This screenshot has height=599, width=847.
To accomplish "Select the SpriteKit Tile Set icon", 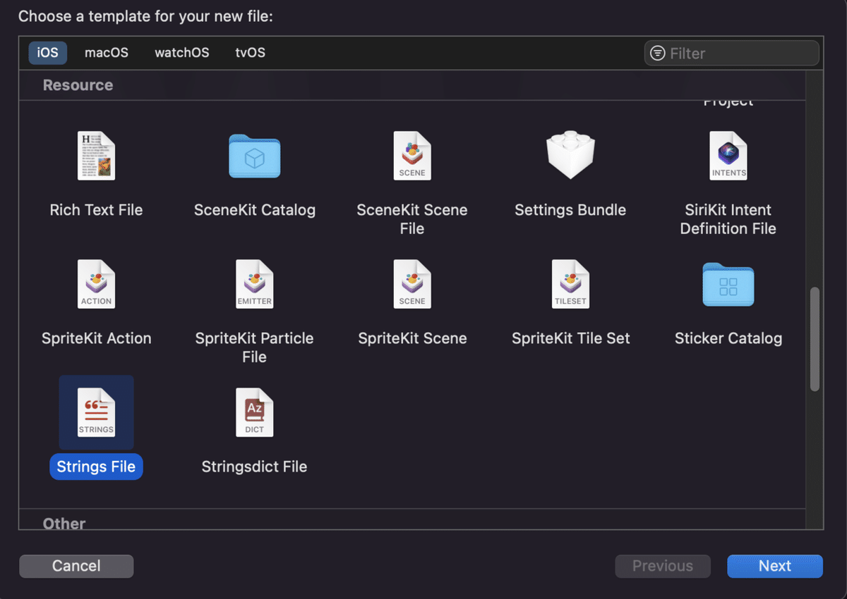I will coord(570,284).
